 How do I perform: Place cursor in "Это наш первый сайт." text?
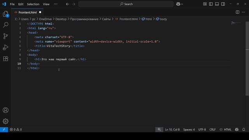coord(59,59)
